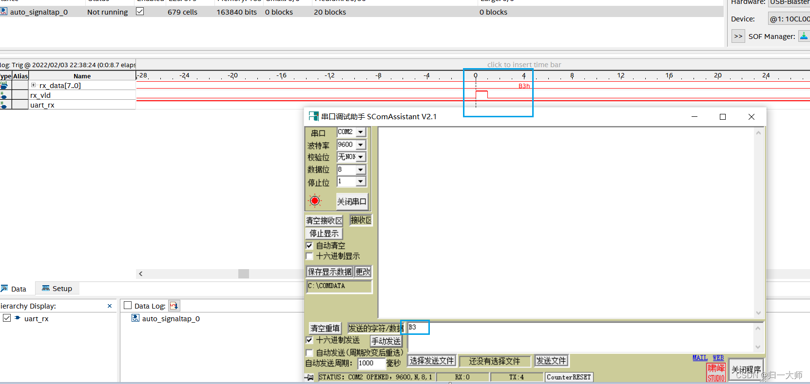Open the 校验位 parity dropdown

pyautogui.click(x=361, y=157)
